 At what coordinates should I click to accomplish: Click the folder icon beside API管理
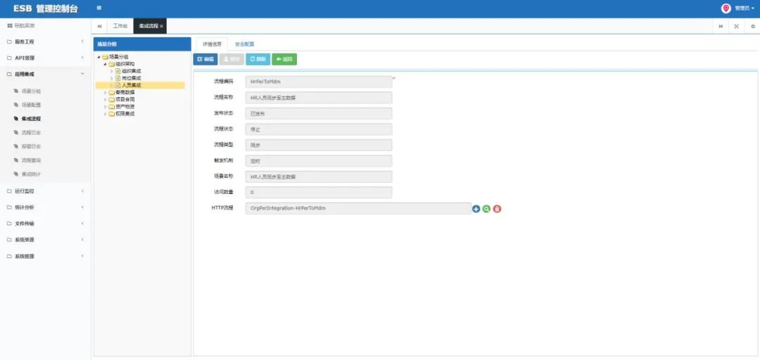point(8,58)
